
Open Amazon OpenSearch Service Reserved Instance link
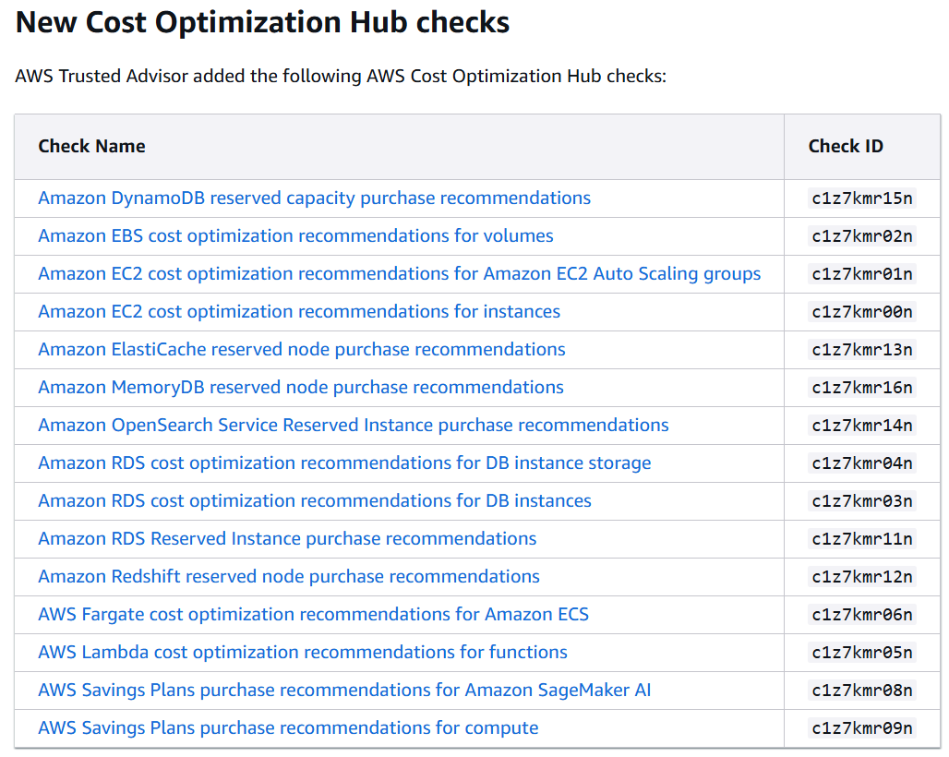click(x=354, y=425)
